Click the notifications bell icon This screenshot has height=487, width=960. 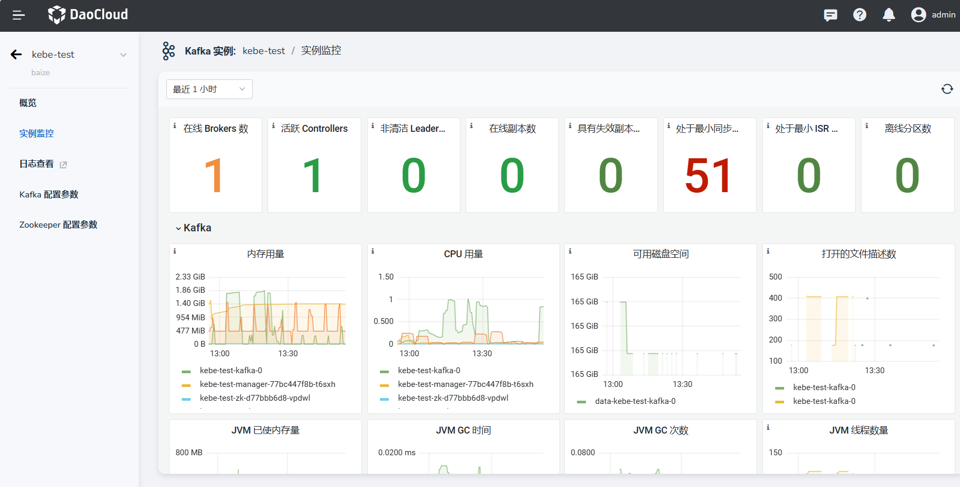888,15
